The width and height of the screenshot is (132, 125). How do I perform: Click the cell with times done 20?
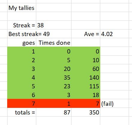point(54,69)
